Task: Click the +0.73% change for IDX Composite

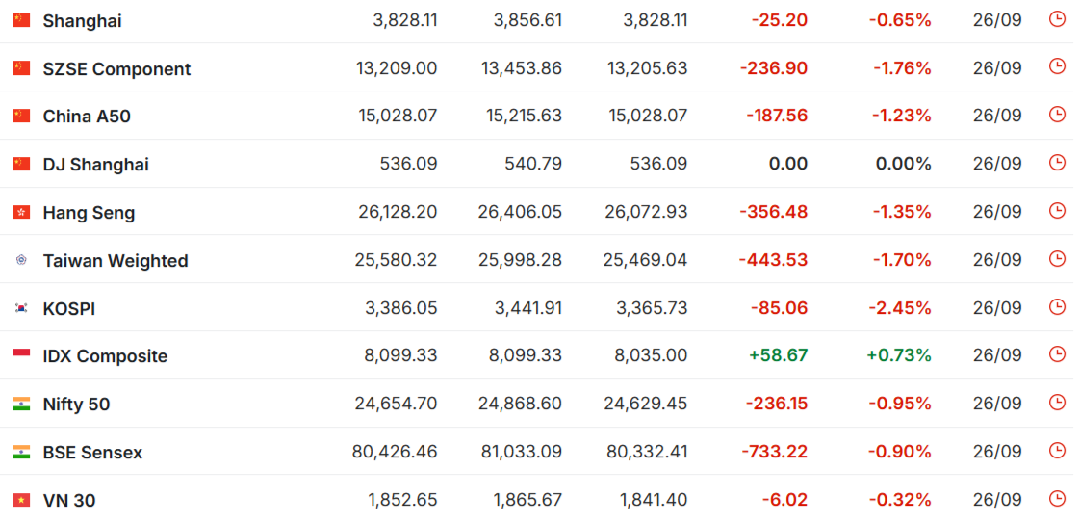Action: click(899, 355)
